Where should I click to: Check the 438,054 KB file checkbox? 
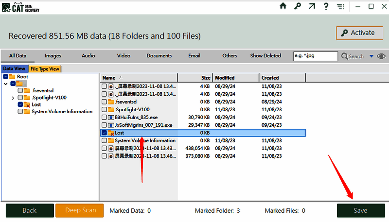tap(104, 149)
